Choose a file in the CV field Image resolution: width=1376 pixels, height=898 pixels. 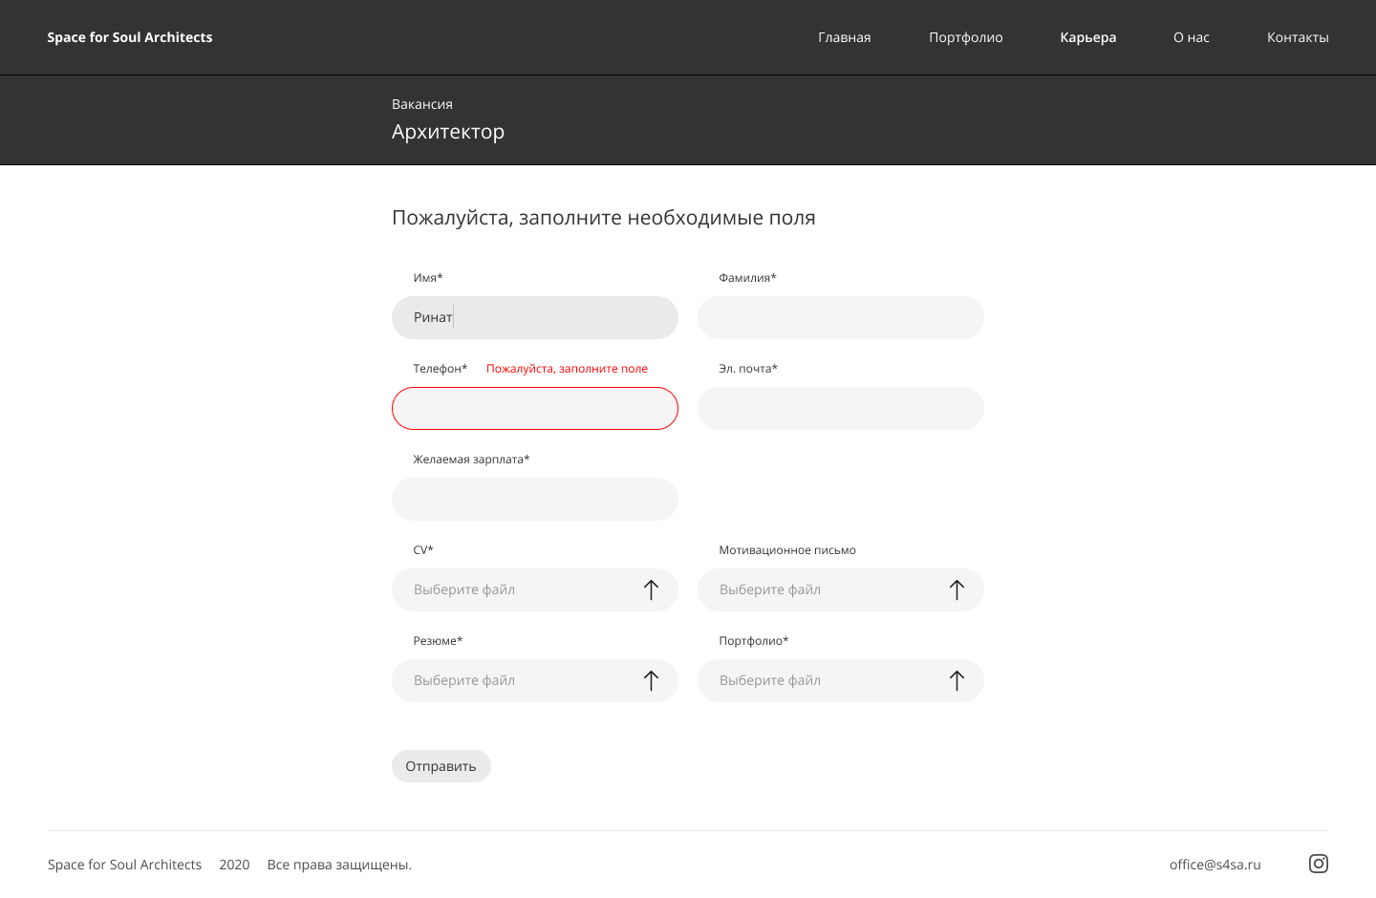click(x=535, y=589)
